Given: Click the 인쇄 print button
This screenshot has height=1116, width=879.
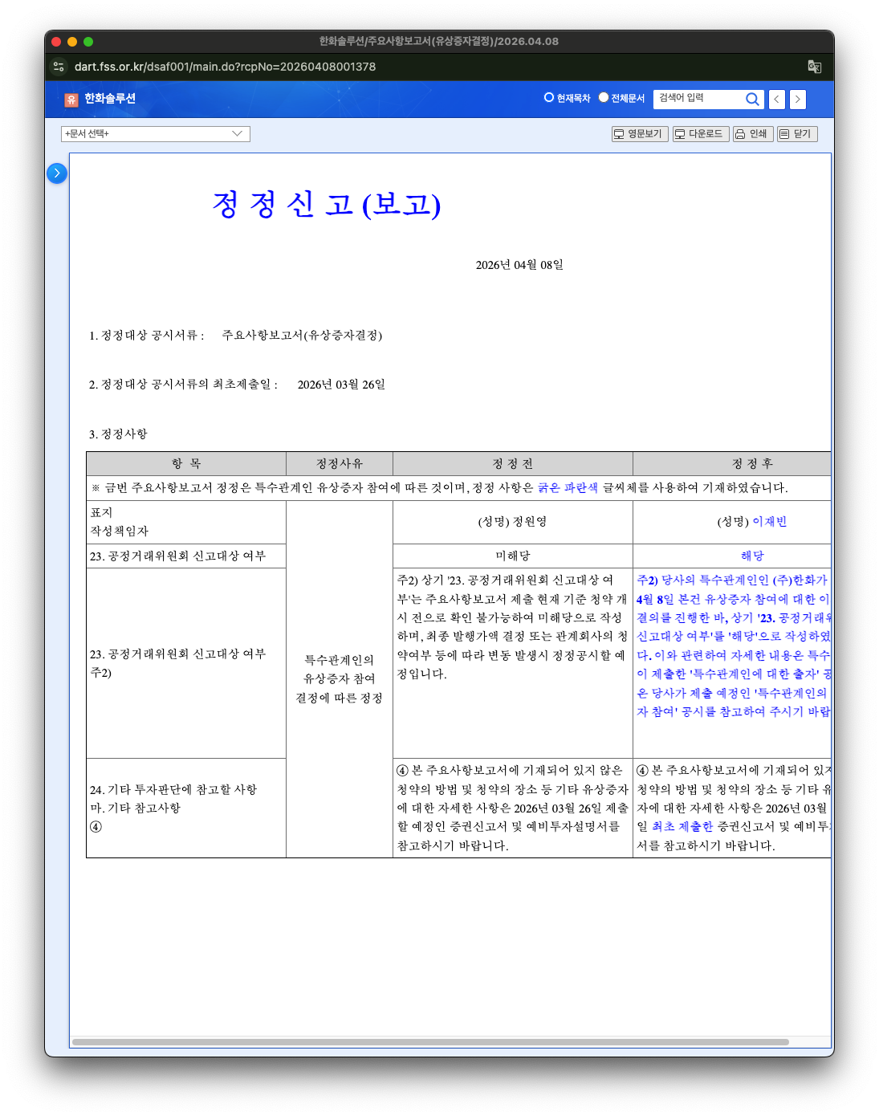Looking at the screenshot, I should tap(753, 134).
